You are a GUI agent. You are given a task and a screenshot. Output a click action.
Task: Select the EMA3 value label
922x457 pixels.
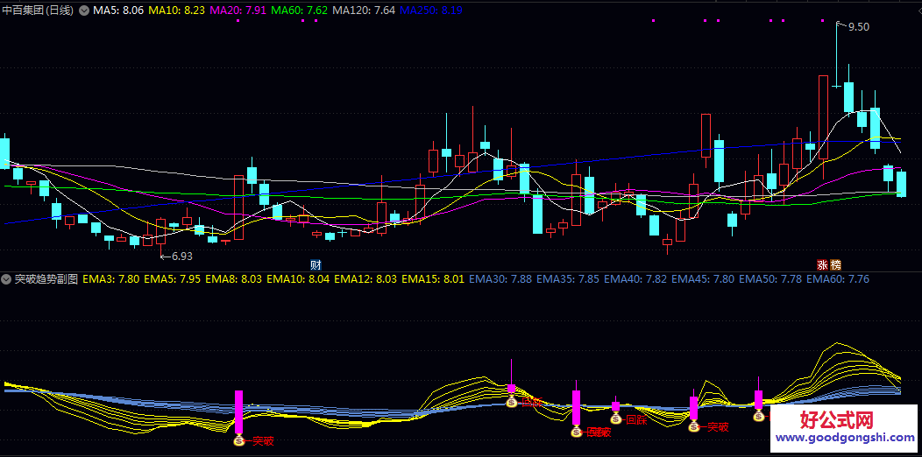click(110, 279)
